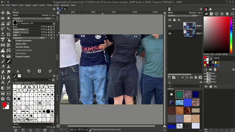
Task: Open the Layers panel configuration menu
Action: tap(201, 9)
